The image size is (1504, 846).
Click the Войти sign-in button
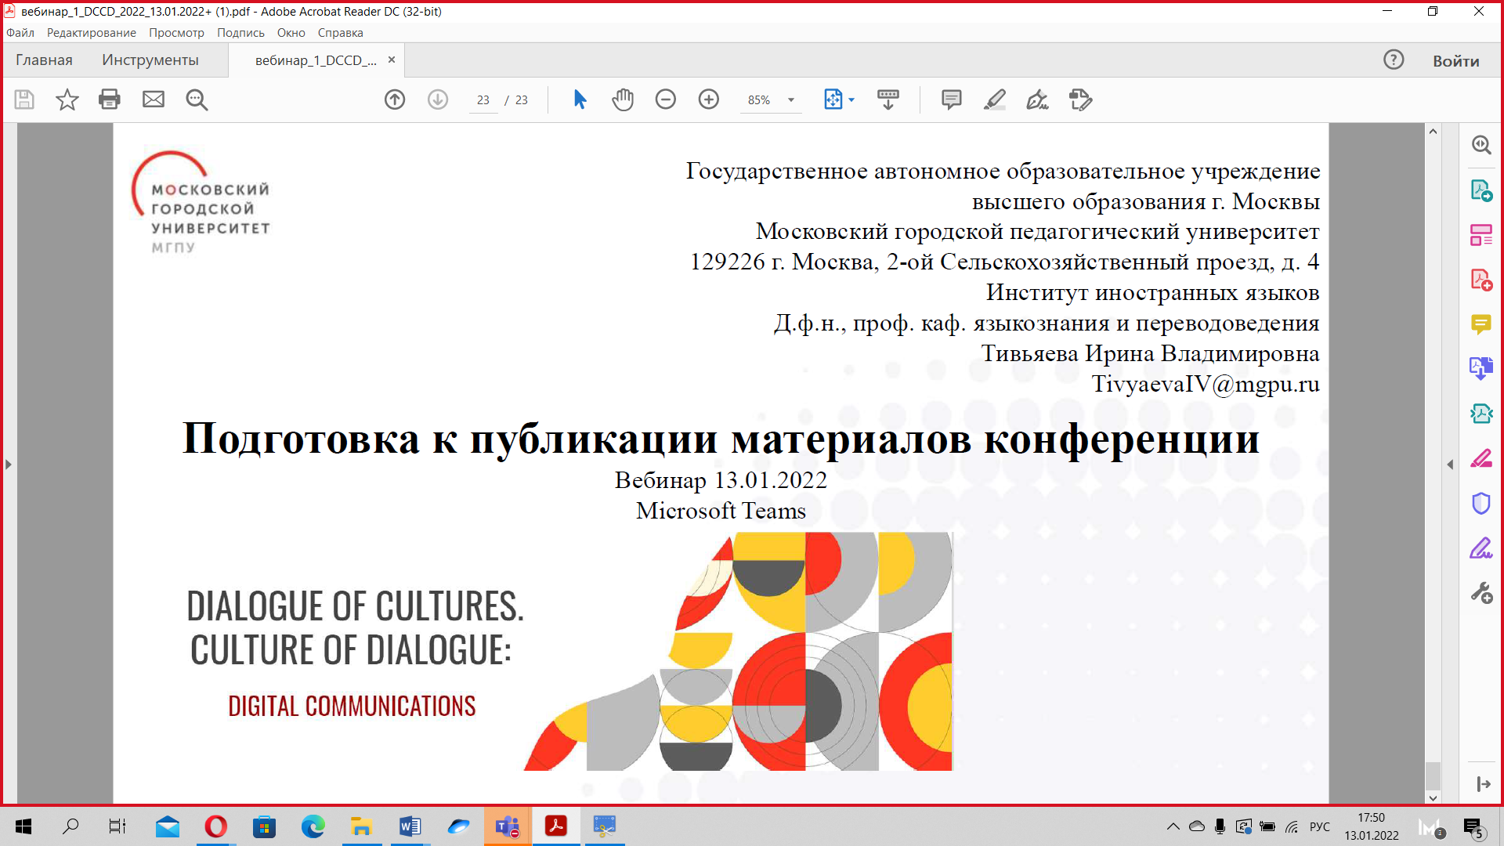(x=1455, y=61)
